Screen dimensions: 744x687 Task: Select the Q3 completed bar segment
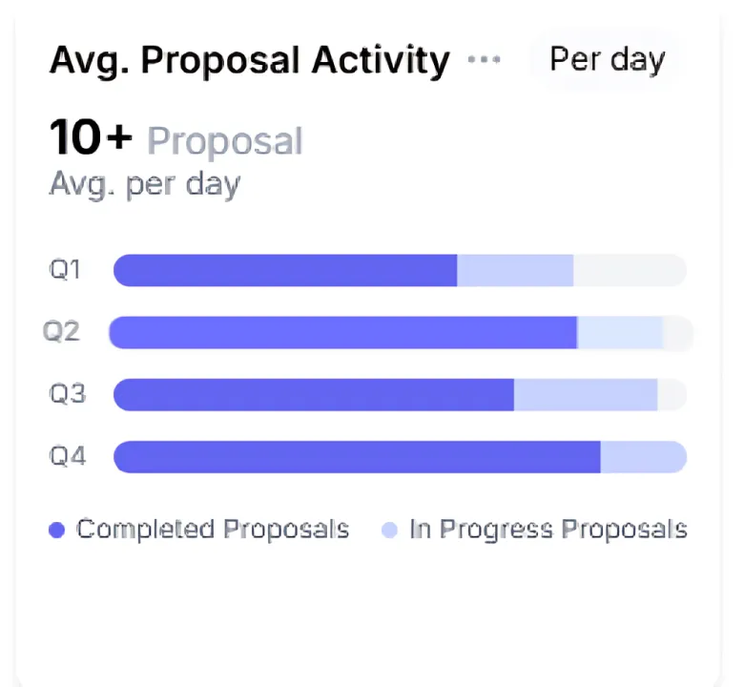pyautogui.click(x=314, y=395)
